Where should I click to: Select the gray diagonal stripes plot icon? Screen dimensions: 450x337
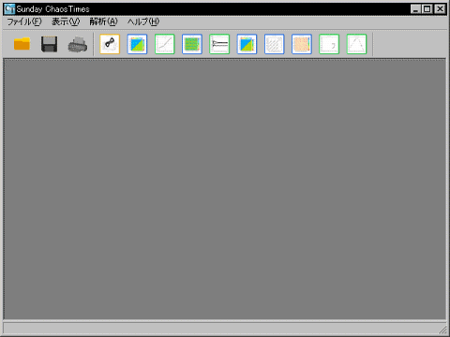(275, 44)
